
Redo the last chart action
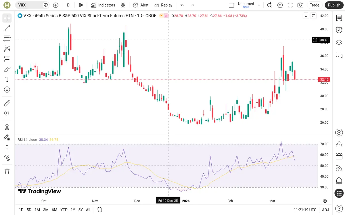[x=193, y=5]
